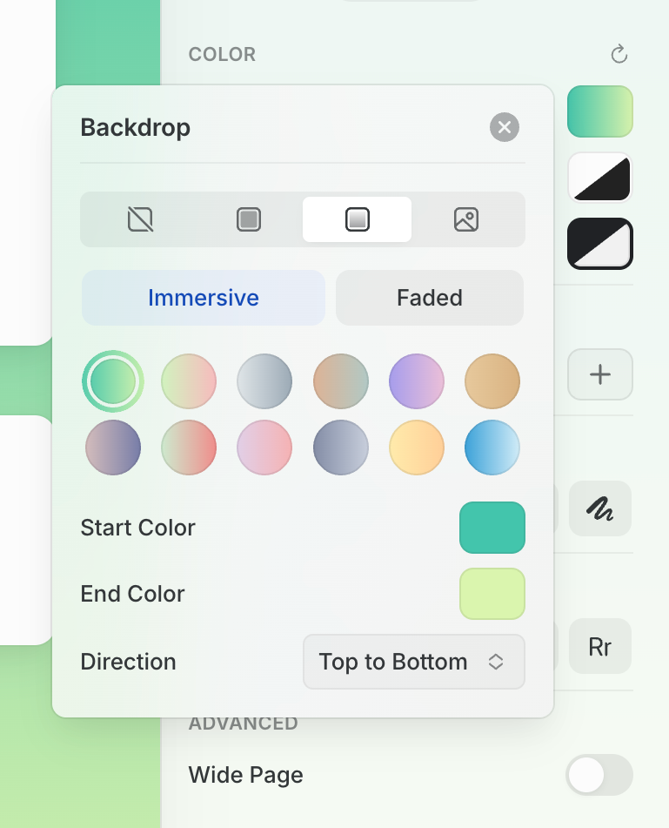The height and width of the screenshot is (828, 669).
Task: Select the solid color backdrop icon
Action: pyautogui.click(x=249, y=219)
